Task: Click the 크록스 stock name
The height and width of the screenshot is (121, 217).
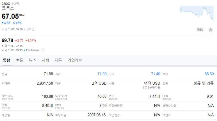Action: (8, 8)
